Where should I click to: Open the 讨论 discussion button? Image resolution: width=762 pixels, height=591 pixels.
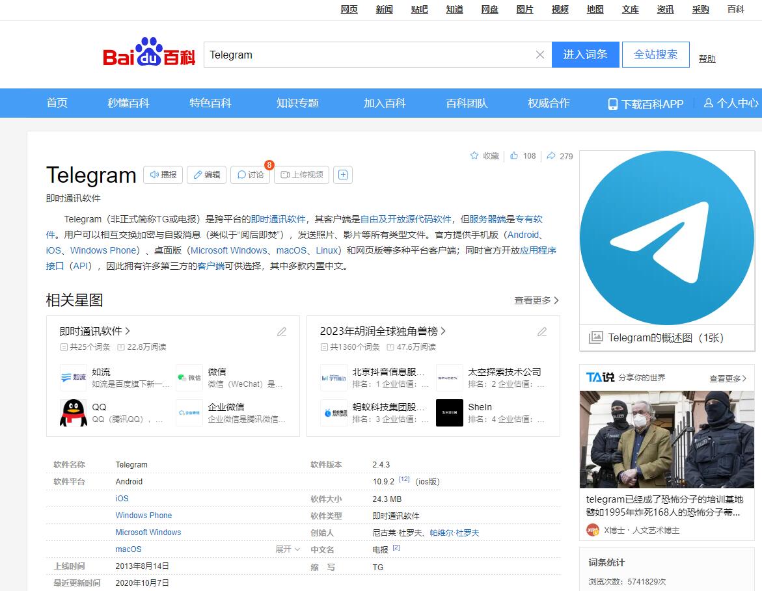251,175
